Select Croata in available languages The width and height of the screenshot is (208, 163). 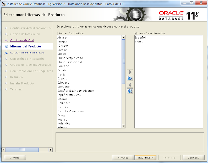click(x=89, y=70)
